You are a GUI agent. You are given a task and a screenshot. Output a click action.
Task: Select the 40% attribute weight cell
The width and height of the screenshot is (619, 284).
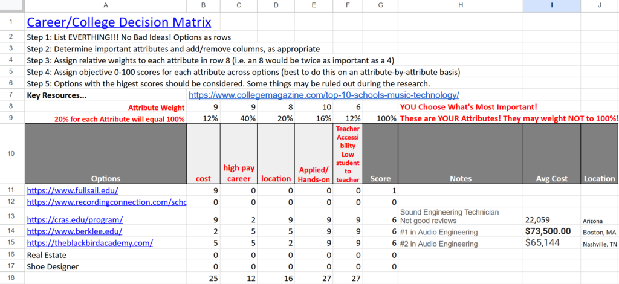point(239,118)
